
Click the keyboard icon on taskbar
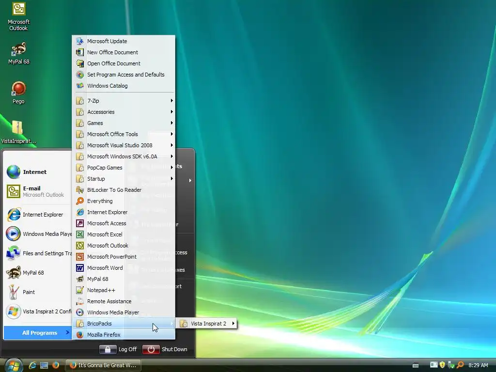coord(416,365)
